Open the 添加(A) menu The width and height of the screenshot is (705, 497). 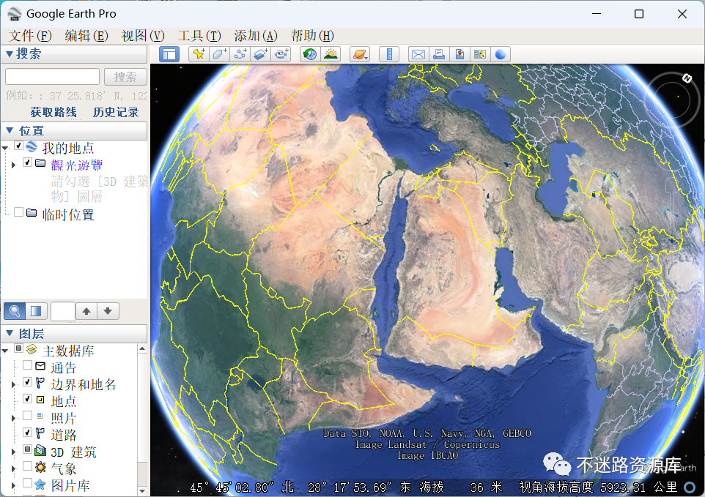[x=256, y=35]
